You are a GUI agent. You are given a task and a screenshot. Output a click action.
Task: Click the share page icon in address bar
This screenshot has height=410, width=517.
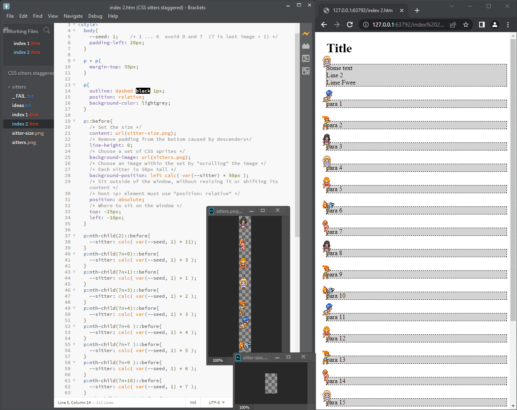pos(453,25)
